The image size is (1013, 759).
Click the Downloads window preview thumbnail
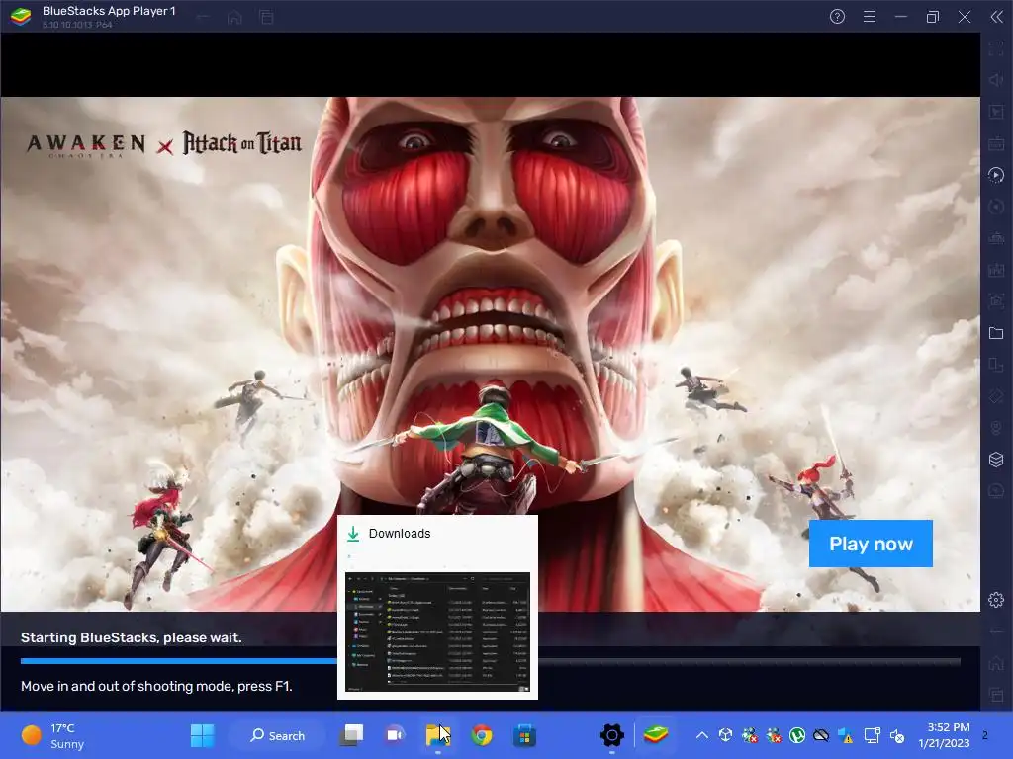pyautogui.click(x=437, y=632)
